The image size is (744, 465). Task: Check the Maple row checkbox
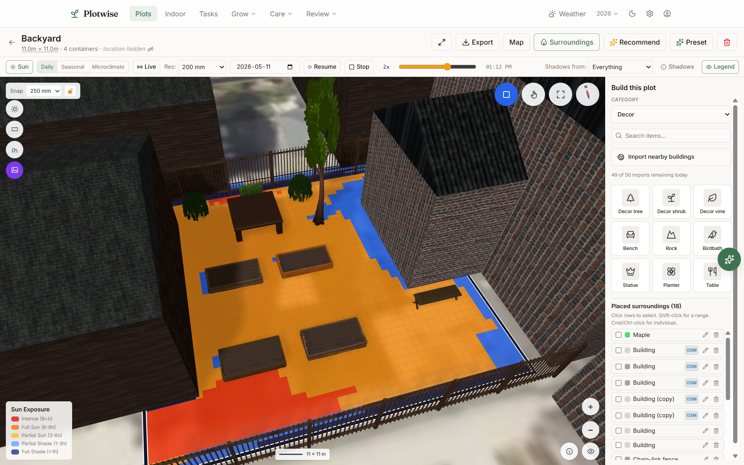[618, 335]
